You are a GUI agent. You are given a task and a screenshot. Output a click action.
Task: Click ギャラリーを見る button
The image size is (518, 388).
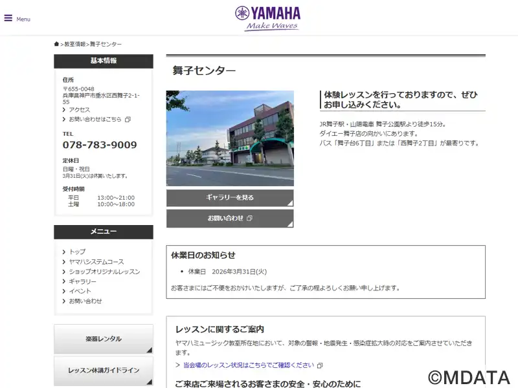click(230, 198)
